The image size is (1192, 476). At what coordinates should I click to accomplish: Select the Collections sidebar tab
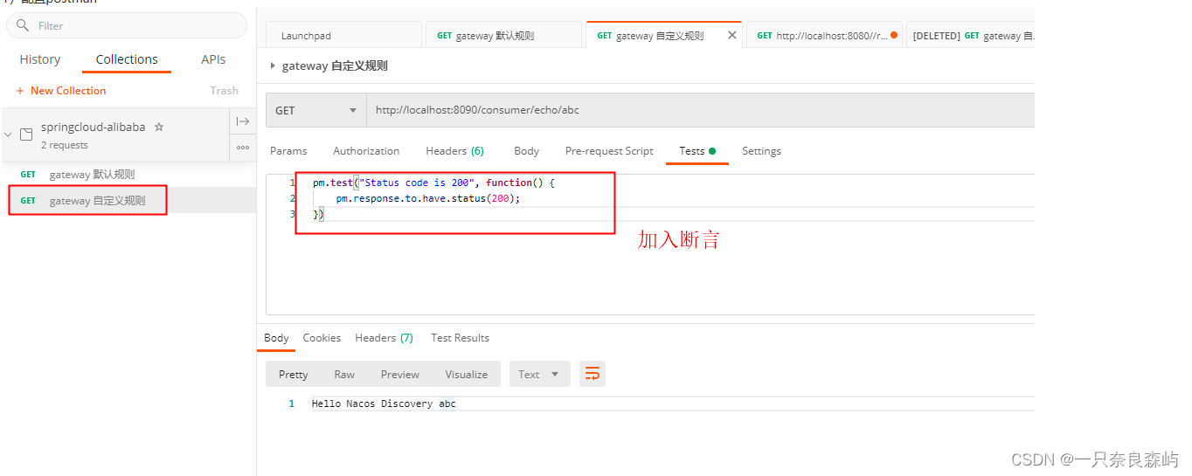127,59
